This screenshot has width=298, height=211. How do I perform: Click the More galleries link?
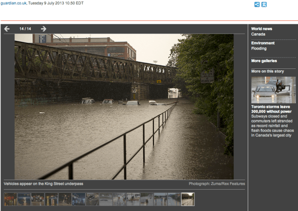264,61
